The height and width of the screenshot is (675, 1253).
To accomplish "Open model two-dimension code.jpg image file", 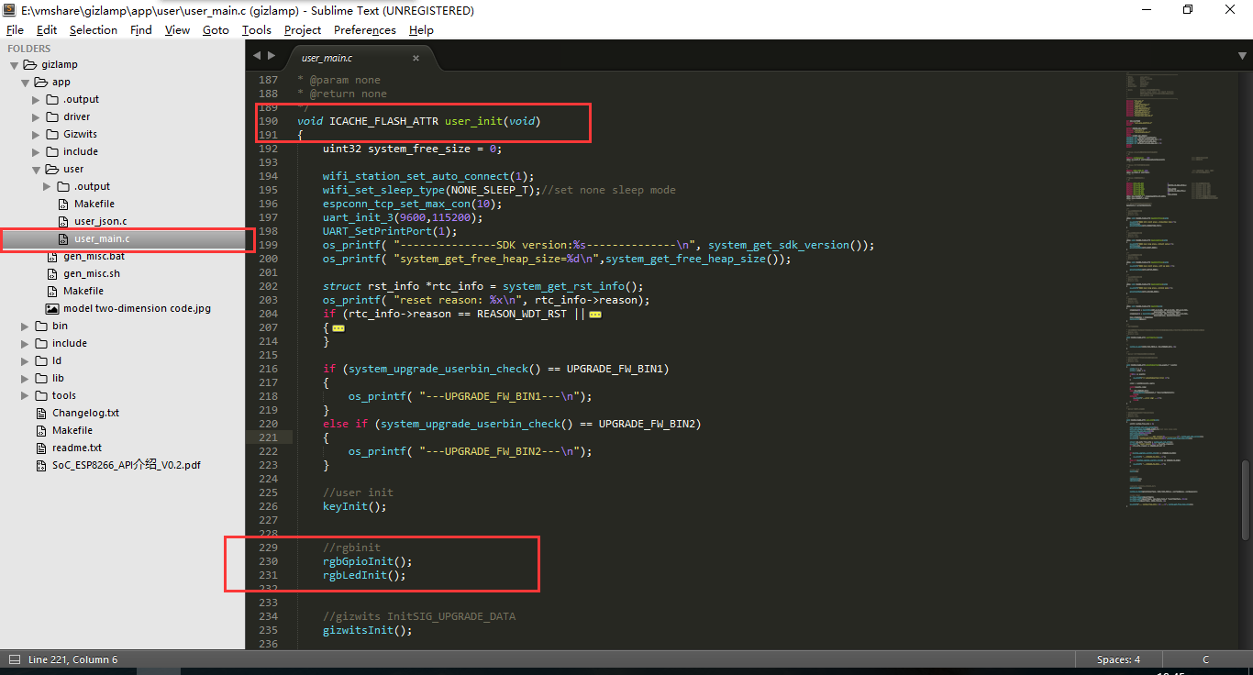I will point(137,308).
